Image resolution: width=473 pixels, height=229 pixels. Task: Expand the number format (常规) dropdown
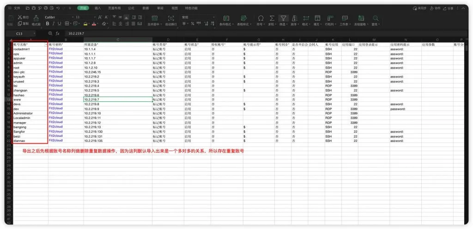pyautogui.click(x=198, y=17)
